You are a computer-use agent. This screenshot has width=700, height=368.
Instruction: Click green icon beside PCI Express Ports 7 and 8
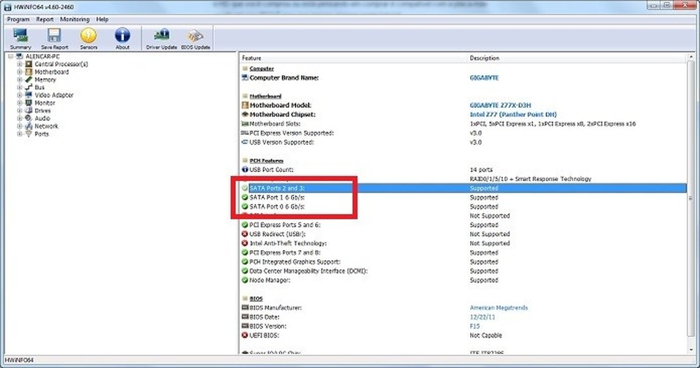[245, 253]
